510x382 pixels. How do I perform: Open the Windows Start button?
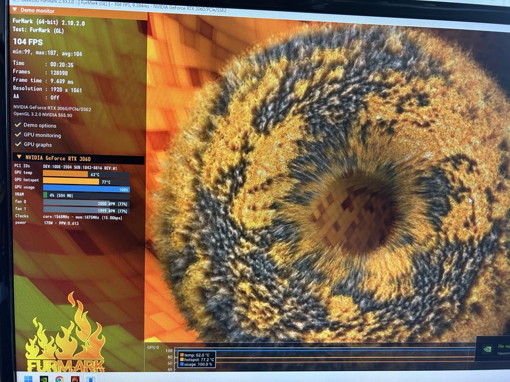click(28, 379)
